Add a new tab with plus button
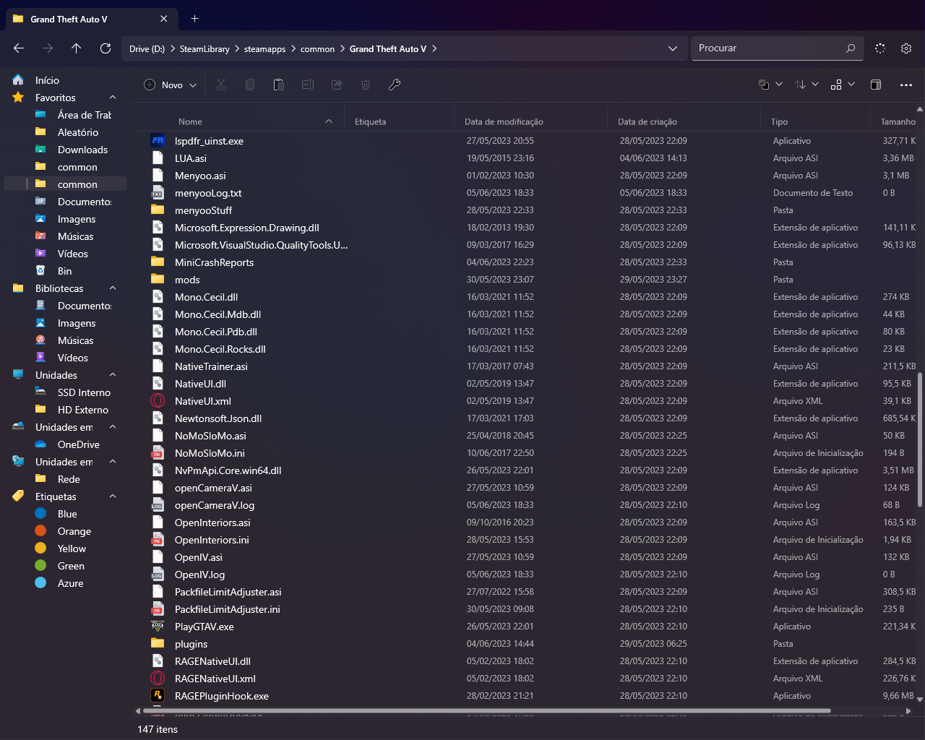Image resolution: width=925 pixels, height=740 pixels. click(x=194, y=19)
